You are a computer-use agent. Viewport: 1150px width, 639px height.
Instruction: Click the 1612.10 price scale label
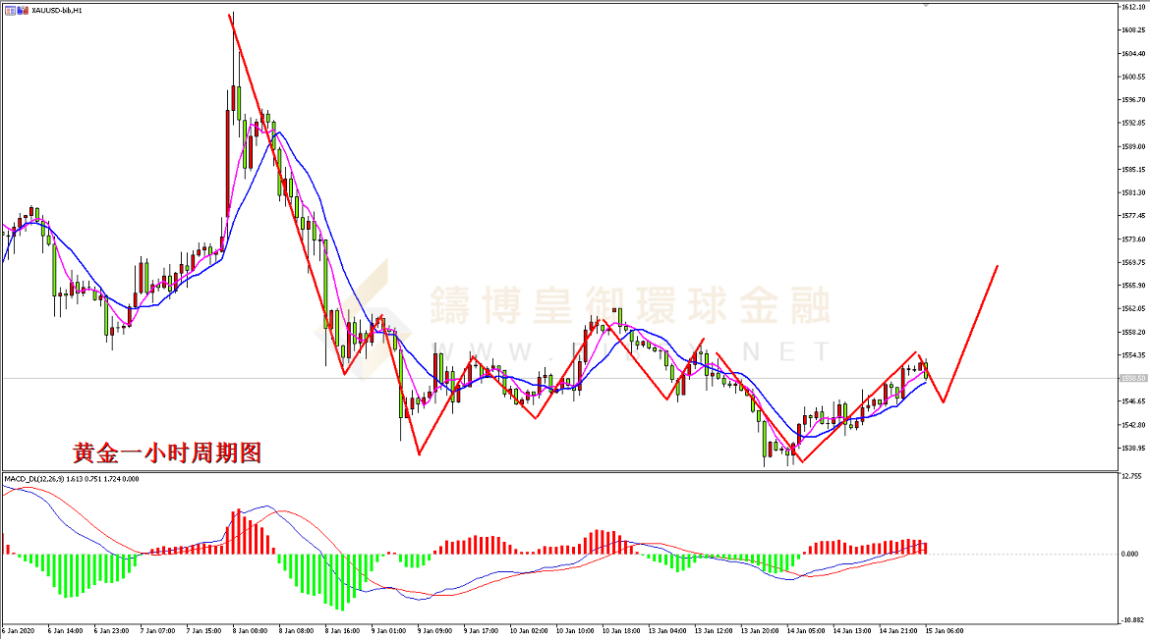click(x=1132, y=6)
